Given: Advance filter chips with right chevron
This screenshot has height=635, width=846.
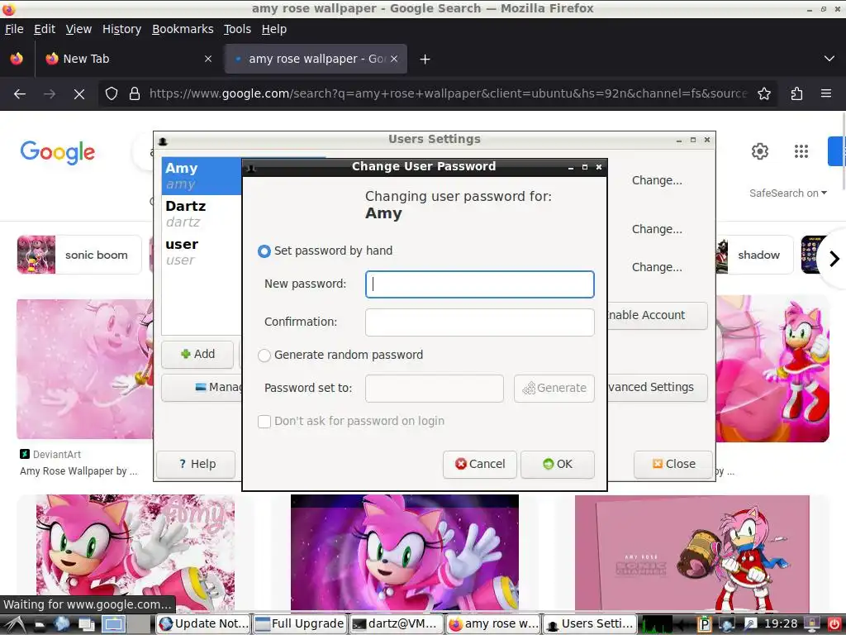Looking at the screenshot, I should [834, 259].
